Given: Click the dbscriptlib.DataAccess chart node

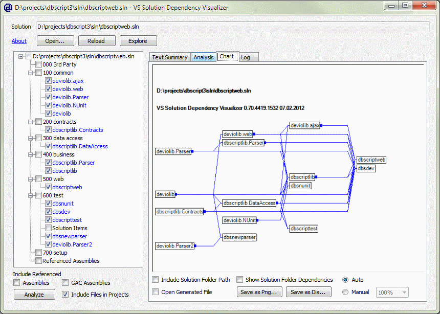Looking at the screenshot, I should (x=249, y=203).
